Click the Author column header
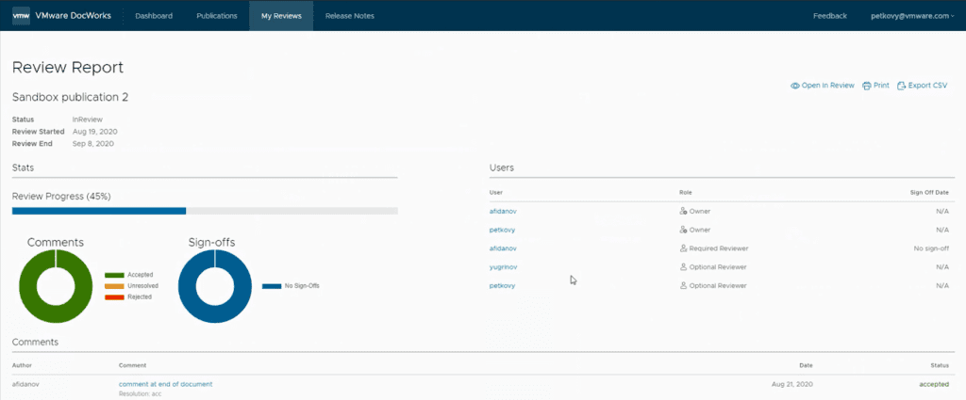Screen dimensions: 966x400 [23, 365]
